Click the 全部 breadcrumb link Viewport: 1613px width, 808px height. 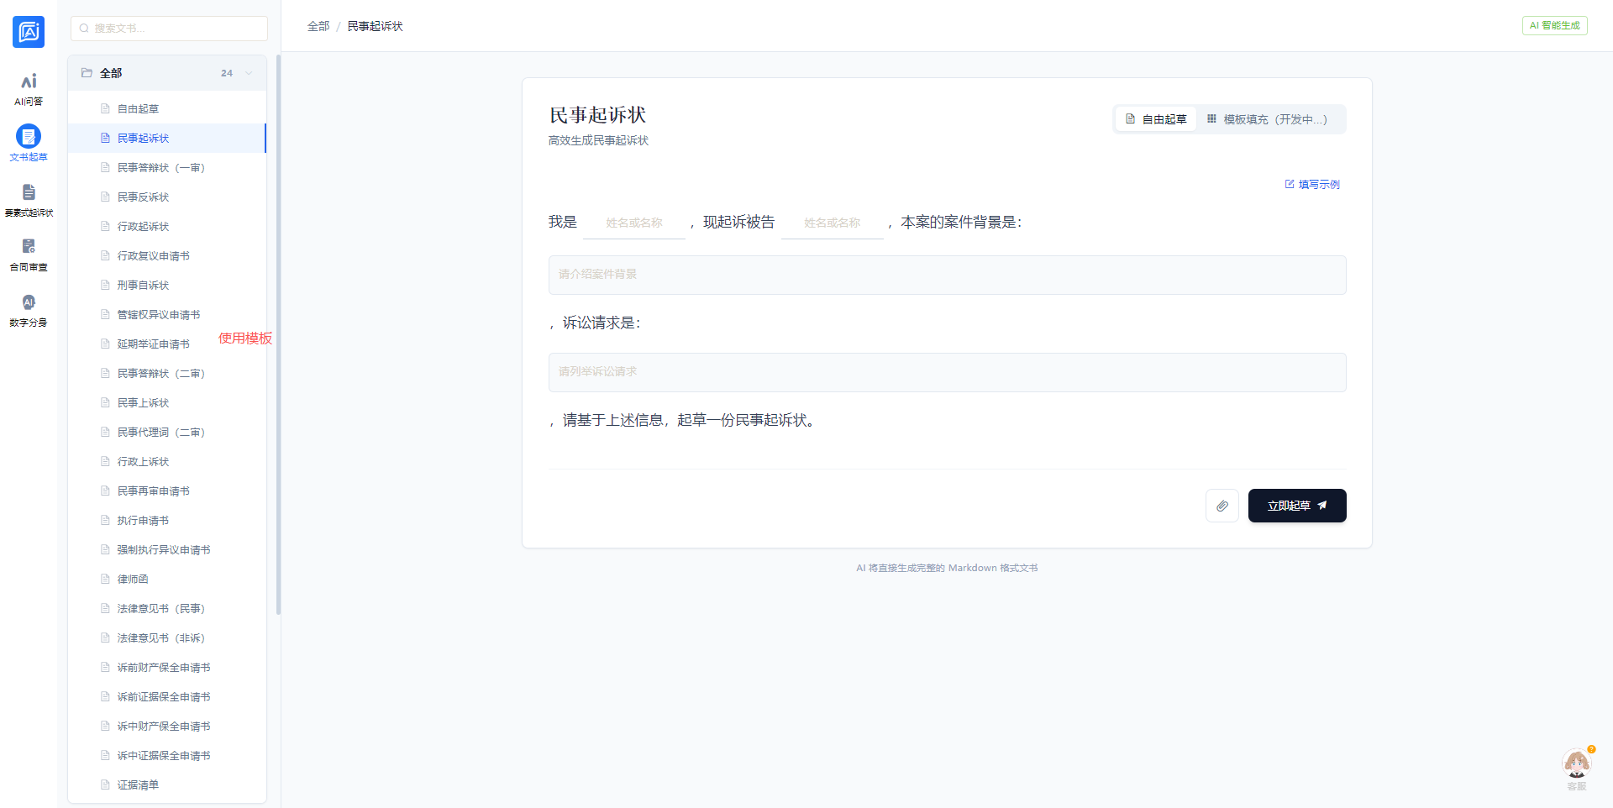pos(318,27)
